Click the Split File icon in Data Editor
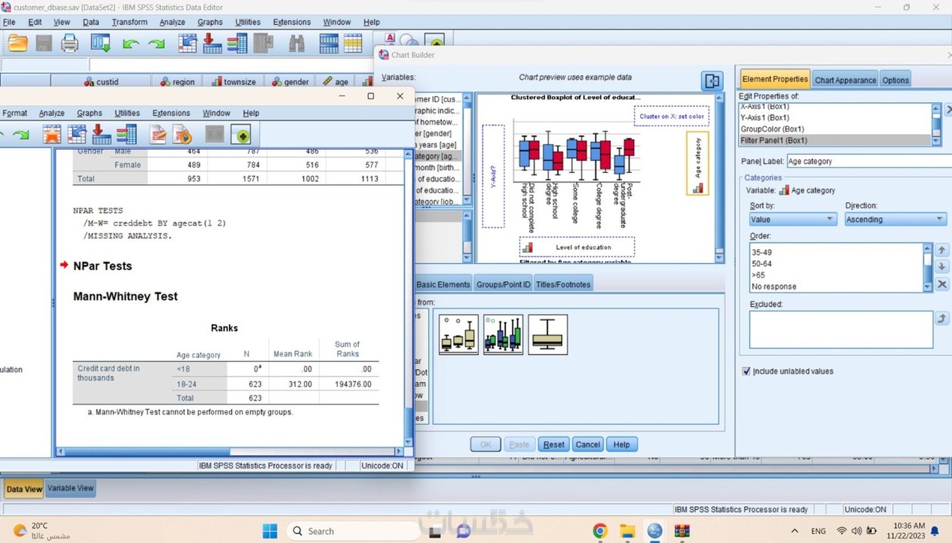Viewport: 952px width, 543px height. (329, 43)
